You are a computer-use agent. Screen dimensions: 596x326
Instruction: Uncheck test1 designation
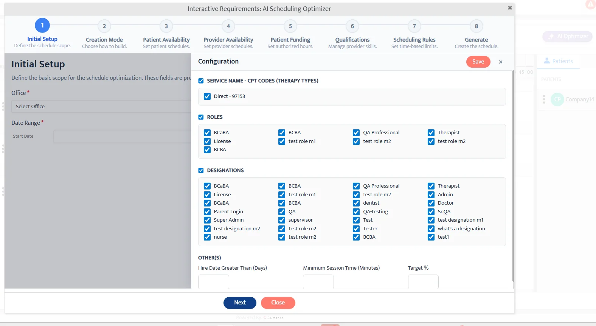(431, 237)
